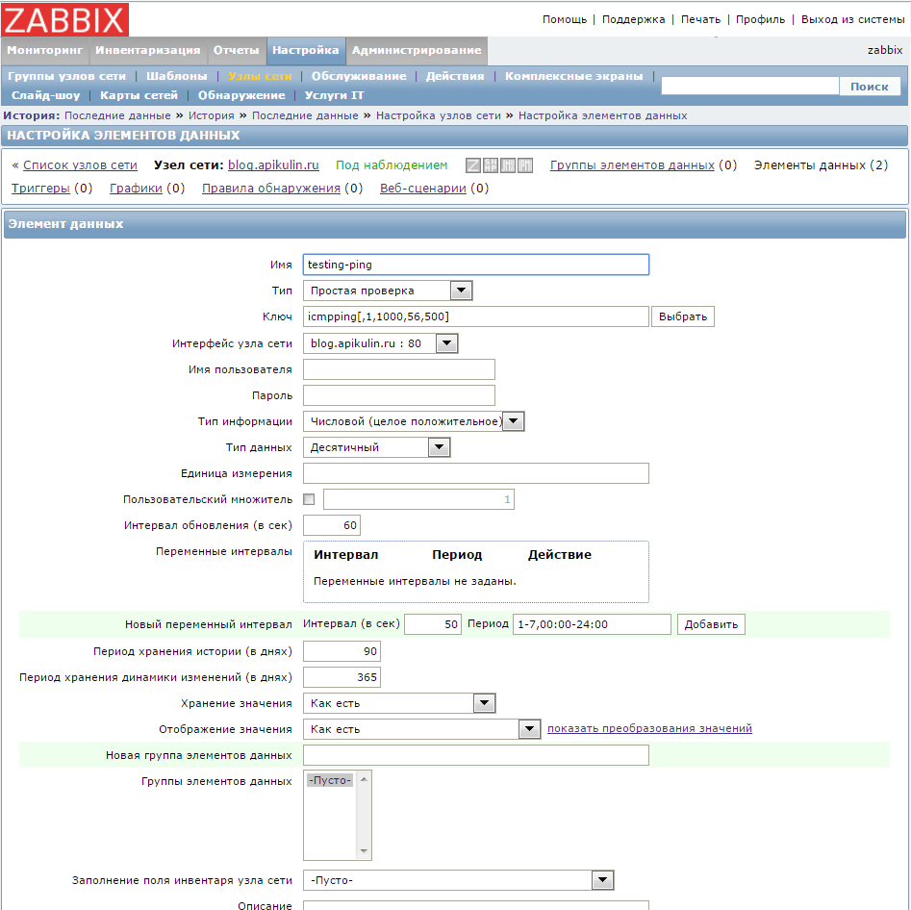Viewport: 911px width, 910px height.
Task: Open the Графики link
Action: [136, 189]
